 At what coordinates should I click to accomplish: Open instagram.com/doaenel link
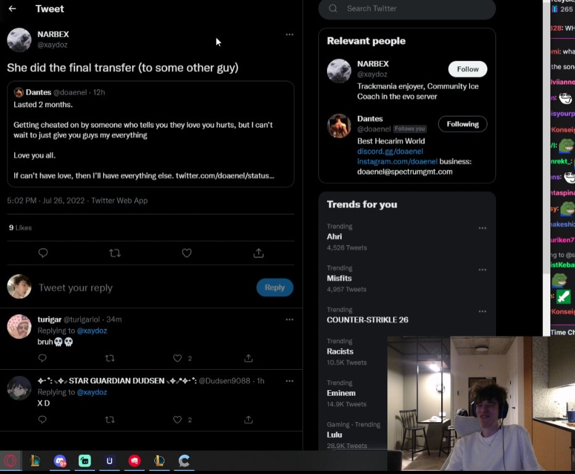point(397,162)
